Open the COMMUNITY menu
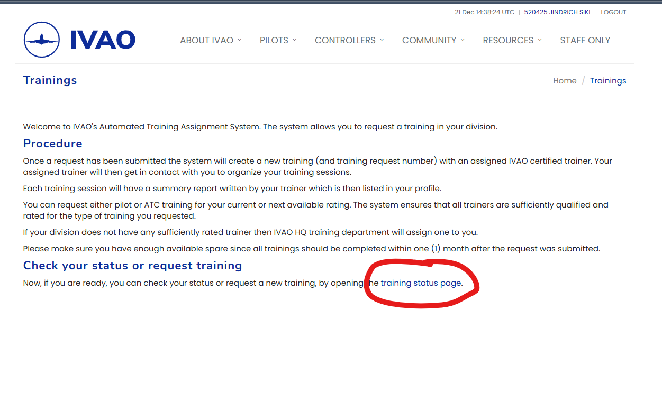The width and height of the screenshot is (662, 414). coord(429,40)
